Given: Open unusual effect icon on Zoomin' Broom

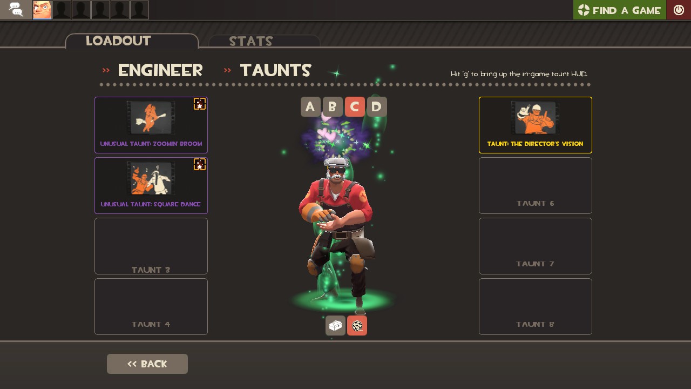Looking at the screenshot, I should [x=200, y=104].
